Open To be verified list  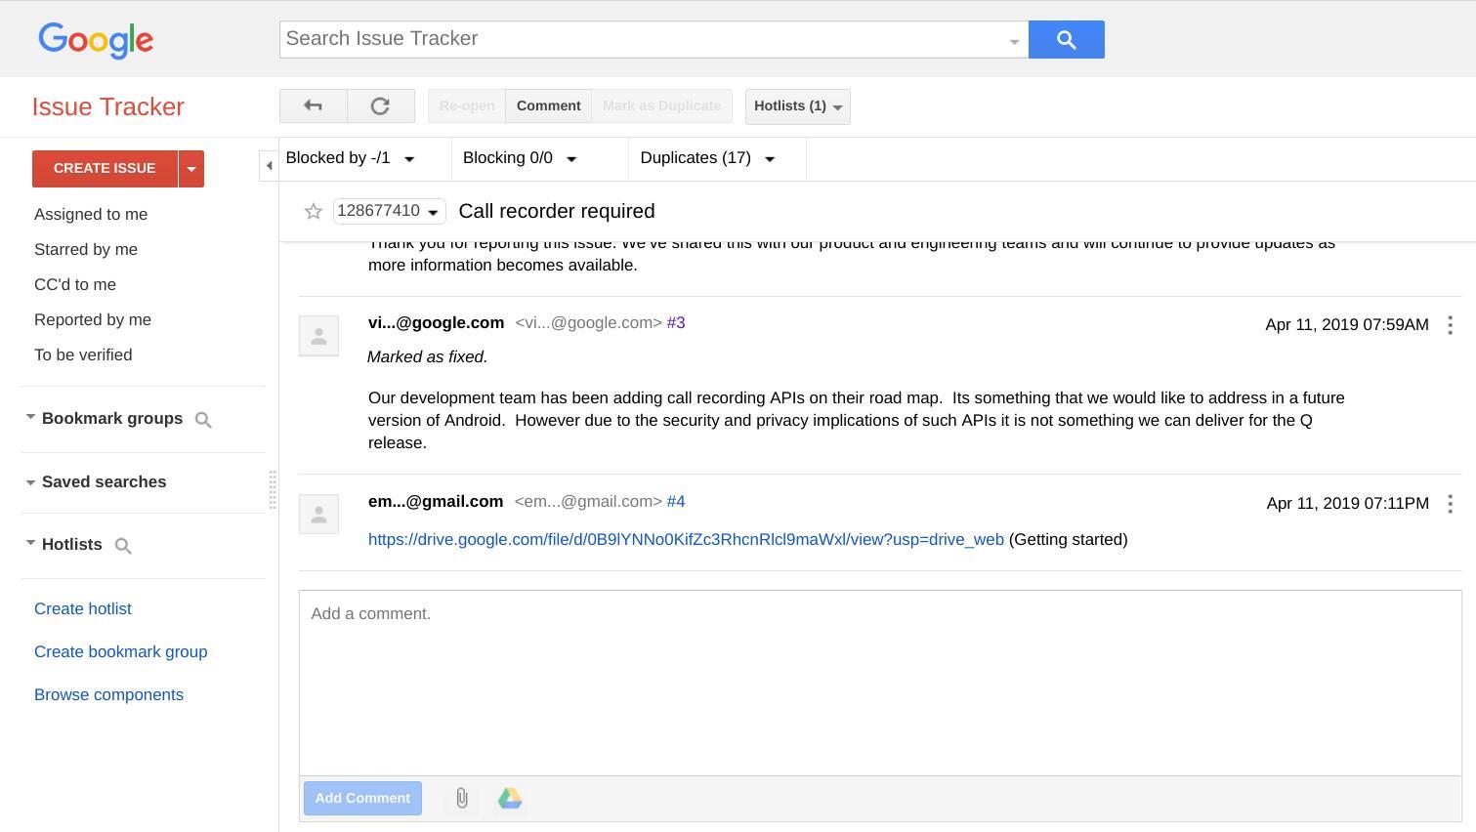click(83, 354)
